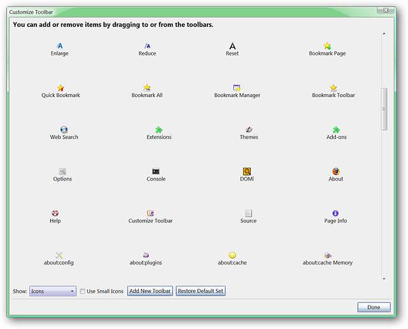
Task: Open the Show icons dropdown
Action: (53, 291)
